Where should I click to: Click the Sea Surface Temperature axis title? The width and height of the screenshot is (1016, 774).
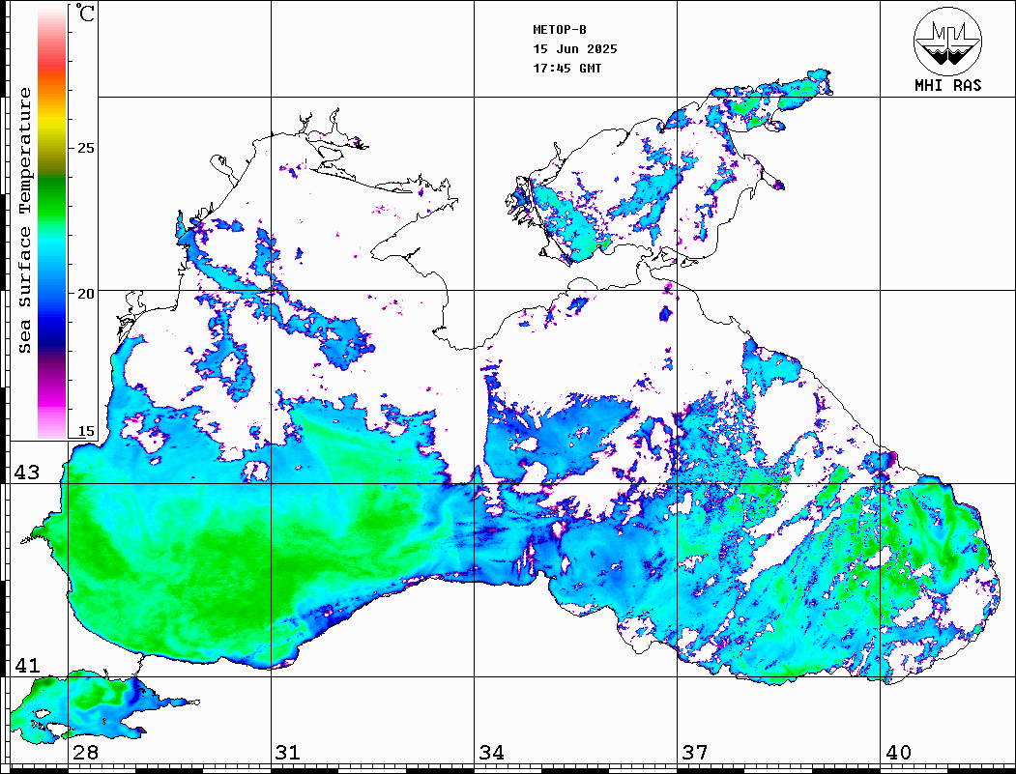pos(24,221)
